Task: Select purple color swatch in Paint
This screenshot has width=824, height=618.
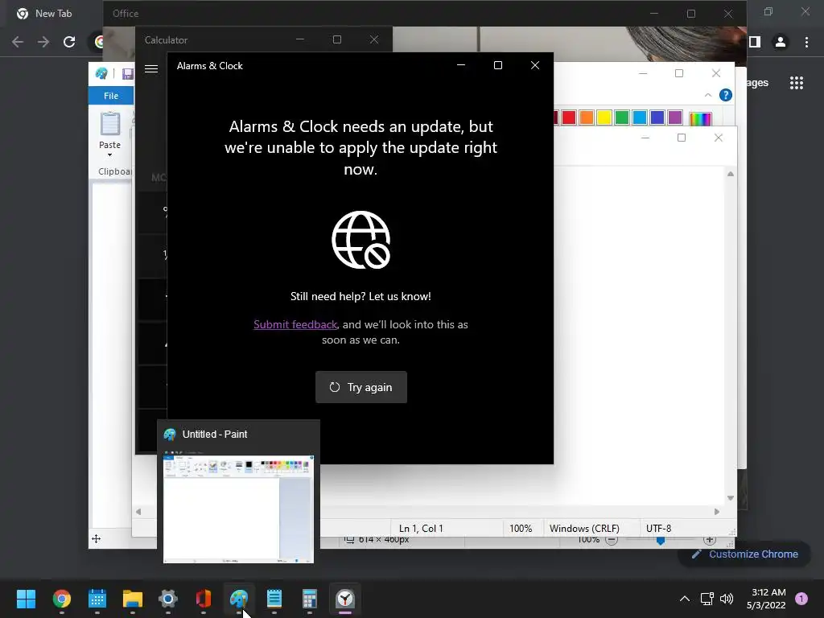Action: point(675,117)
